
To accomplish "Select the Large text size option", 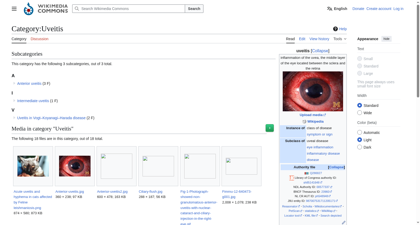I will click(360, 73).
